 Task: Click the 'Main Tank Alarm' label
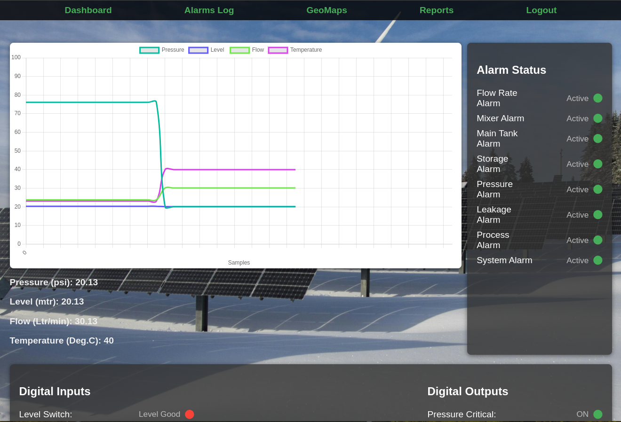click(x=497, y=139)
